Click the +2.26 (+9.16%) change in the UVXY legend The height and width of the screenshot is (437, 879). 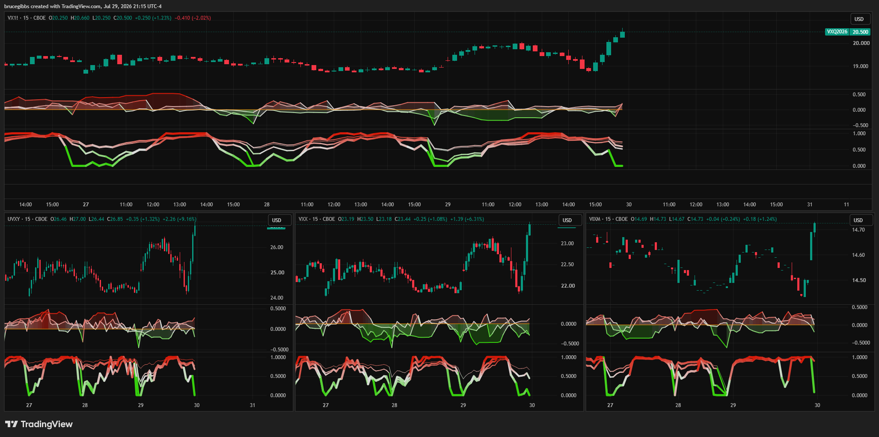point(180,219)
